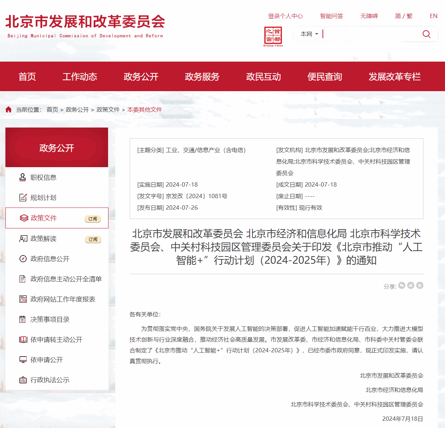Share the article via WeChat icon
The height and width of the screenshot is (428, 445).
pos(402,285)
